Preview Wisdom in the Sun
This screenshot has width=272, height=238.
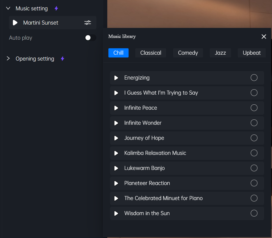tap(116, 213)
